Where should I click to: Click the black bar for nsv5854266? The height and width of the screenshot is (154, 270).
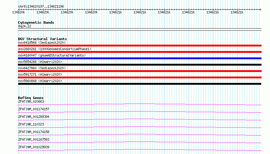coord(140,65)
